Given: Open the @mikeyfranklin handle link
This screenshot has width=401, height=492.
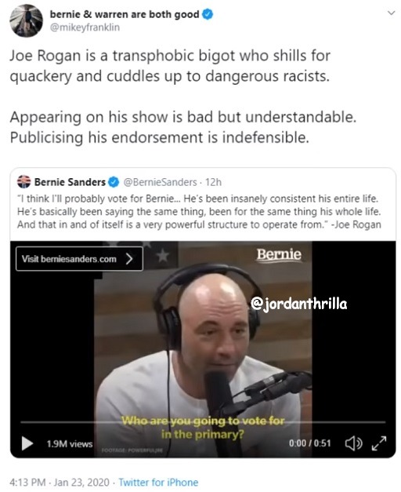Looking at the screenshot, I should click(85, 27).
